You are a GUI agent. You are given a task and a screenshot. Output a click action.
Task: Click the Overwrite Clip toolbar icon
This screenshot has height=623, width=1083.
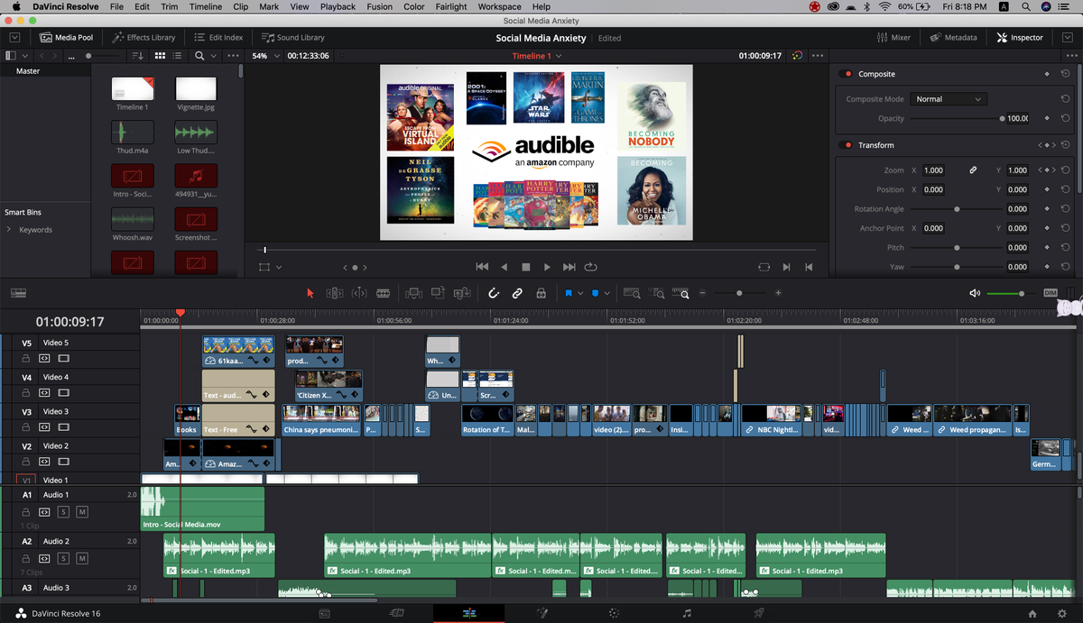pos(439,293)
